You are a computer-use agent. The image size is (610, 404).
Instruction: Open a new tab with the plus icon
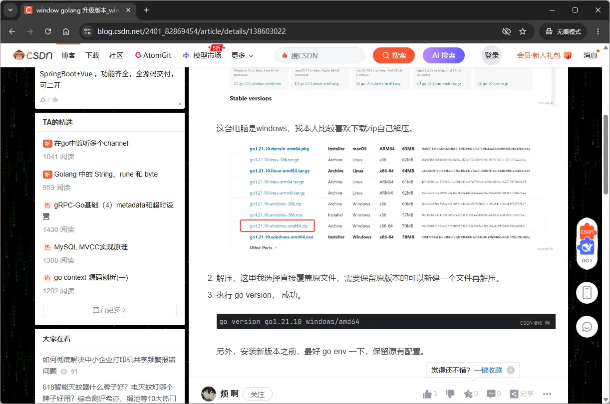[x=146, y=10]
